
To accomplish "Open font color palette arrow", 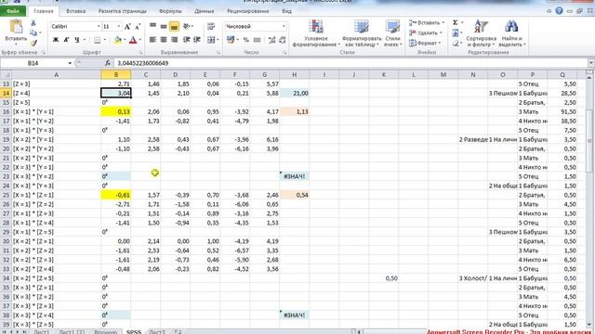I will tap(139, 39).
